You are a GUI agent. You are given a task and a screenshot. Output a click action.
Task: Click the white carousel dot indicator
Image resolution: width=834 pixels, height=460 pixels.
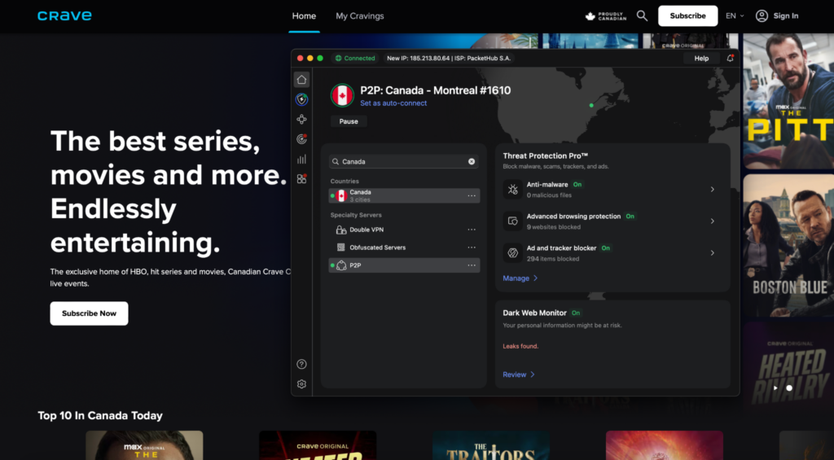tap(789, 388)
